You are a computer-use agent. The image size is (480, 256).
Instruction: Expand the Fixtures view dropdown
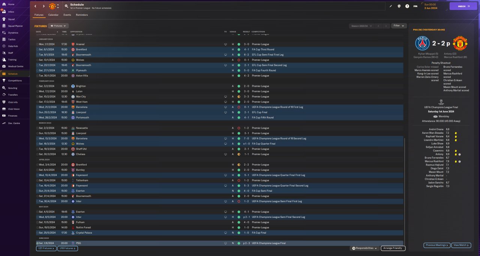[58, 26]
